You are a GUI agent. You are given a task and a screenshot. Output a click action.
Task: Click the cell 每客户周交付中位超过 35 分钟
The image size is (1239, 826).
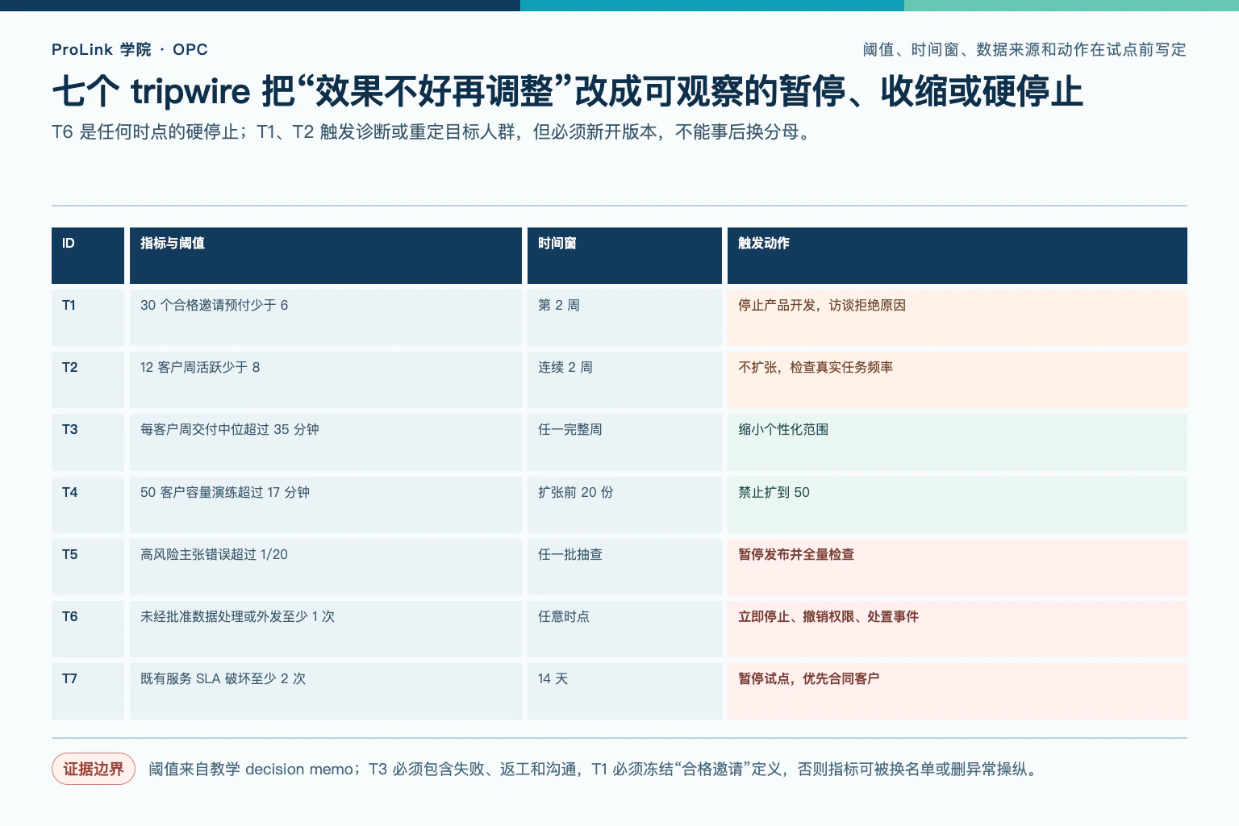[326, 442]
